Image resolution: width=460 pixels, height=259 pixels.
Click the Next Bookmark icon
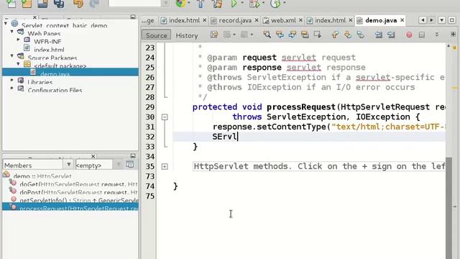pyautogui.click(x=348, y=35)
